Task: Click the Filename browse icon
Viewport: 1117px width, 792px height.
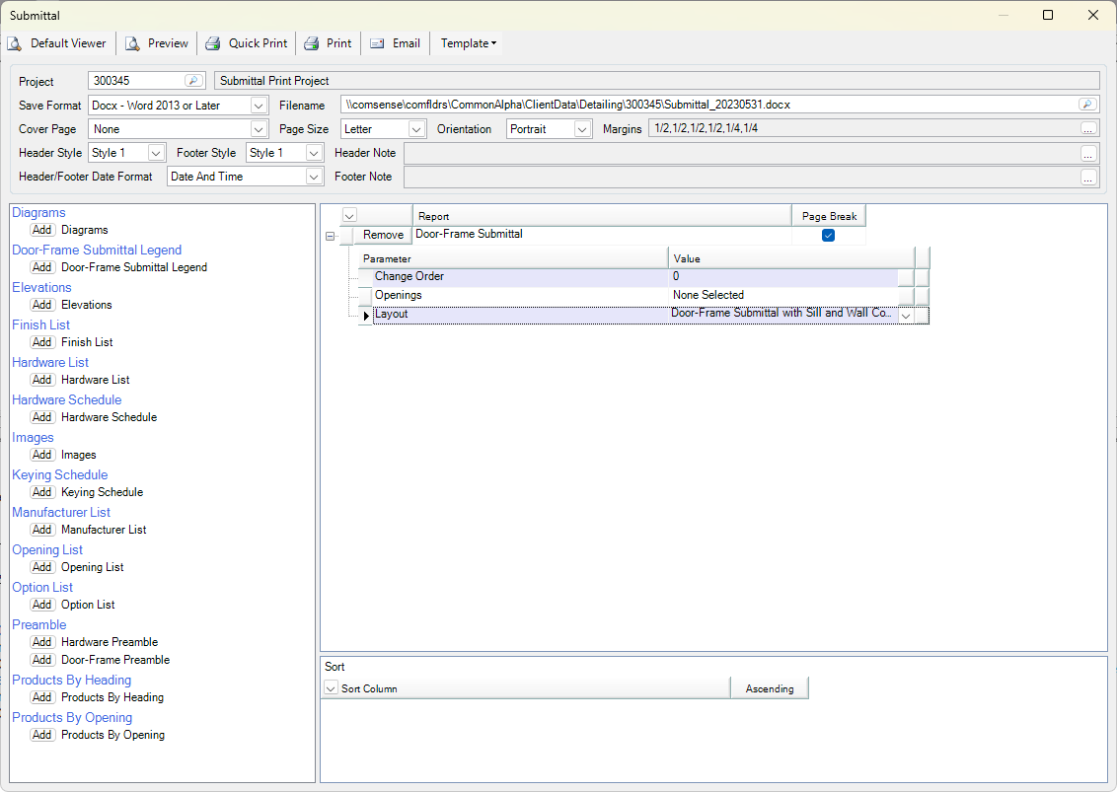Action: click(x=1086, y=105)
